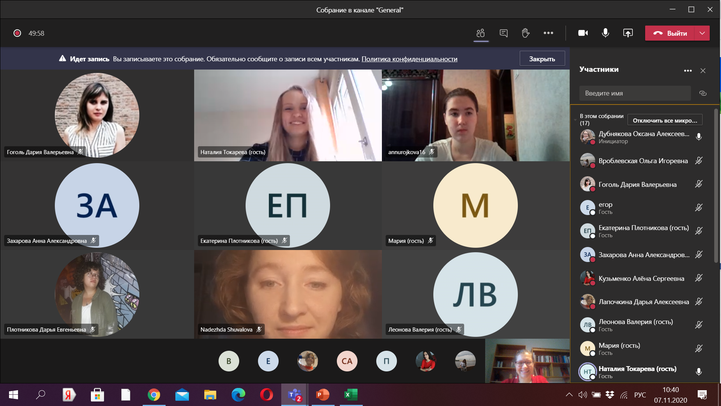This screenshot has width=721, height=406.
Task: Toggle microphone for Вроблевская Ольга Игоревна
Action: pyautogui.click(x=698, y=161)
